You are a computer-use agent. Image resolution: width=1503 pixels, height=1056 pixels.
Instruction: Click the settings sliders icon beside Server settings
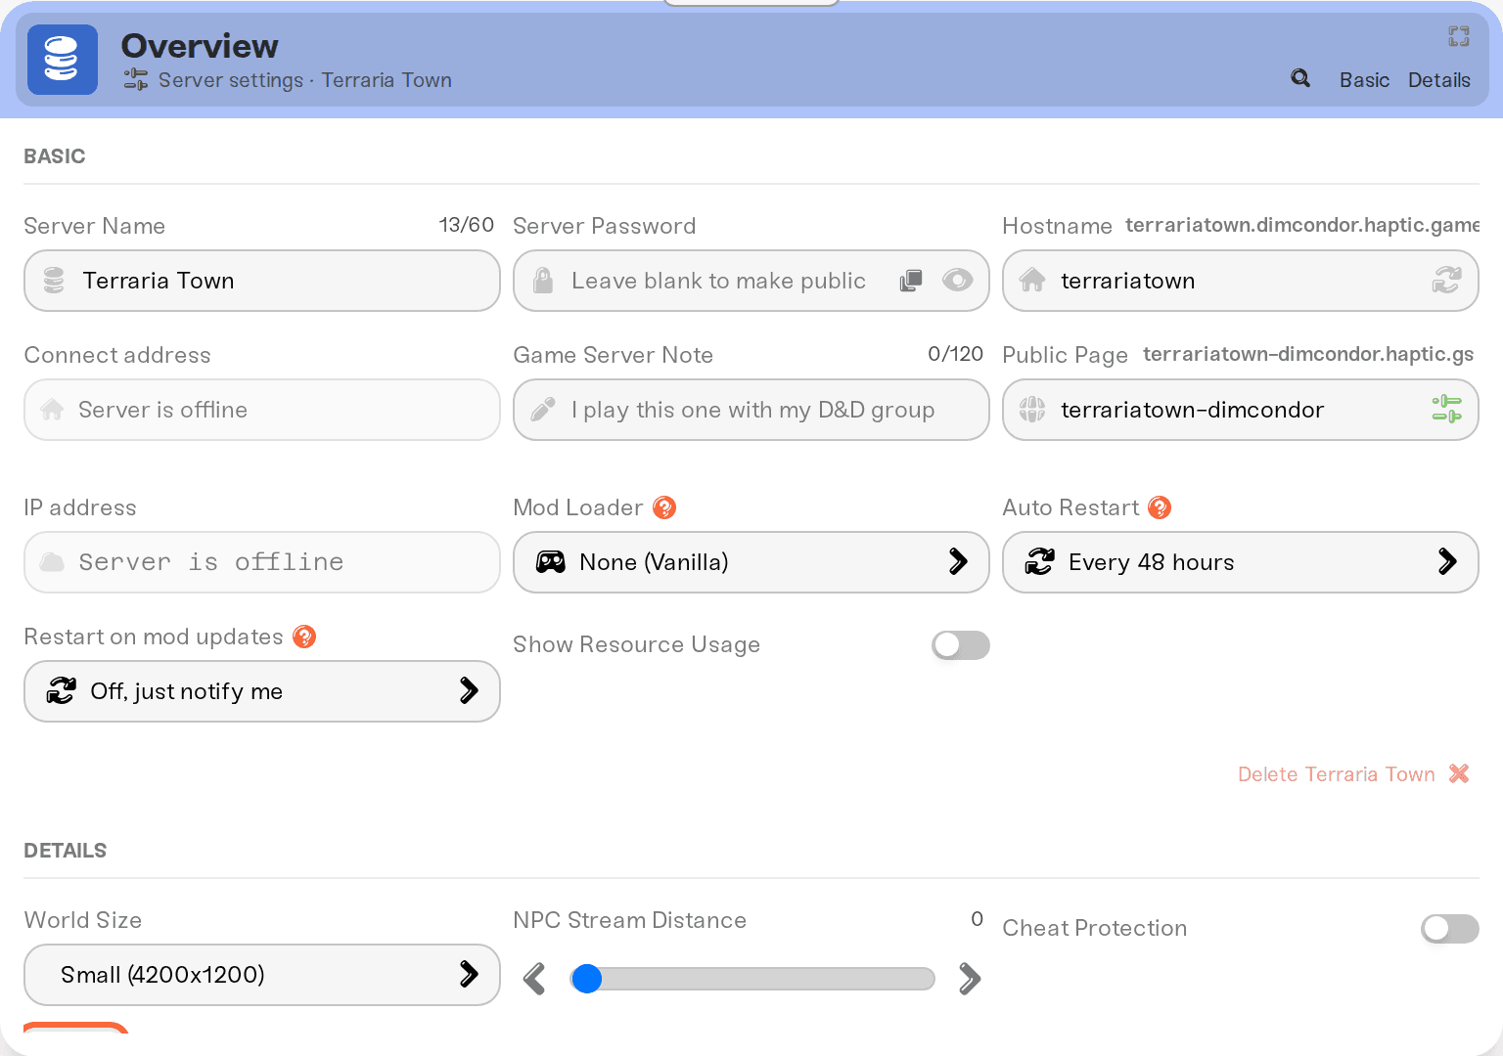136,80
